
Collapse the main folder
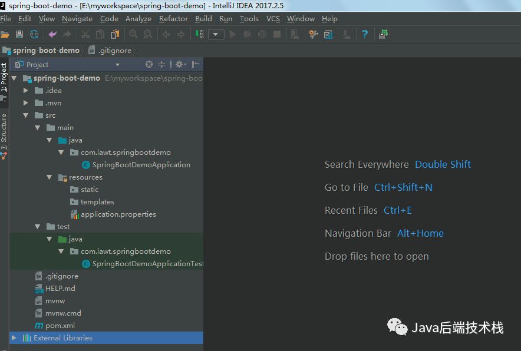coord(38,128)
